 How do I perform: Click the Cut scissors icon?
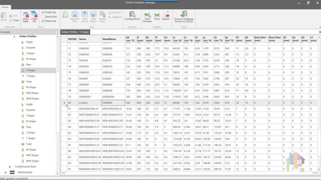(x=11, y=15)
